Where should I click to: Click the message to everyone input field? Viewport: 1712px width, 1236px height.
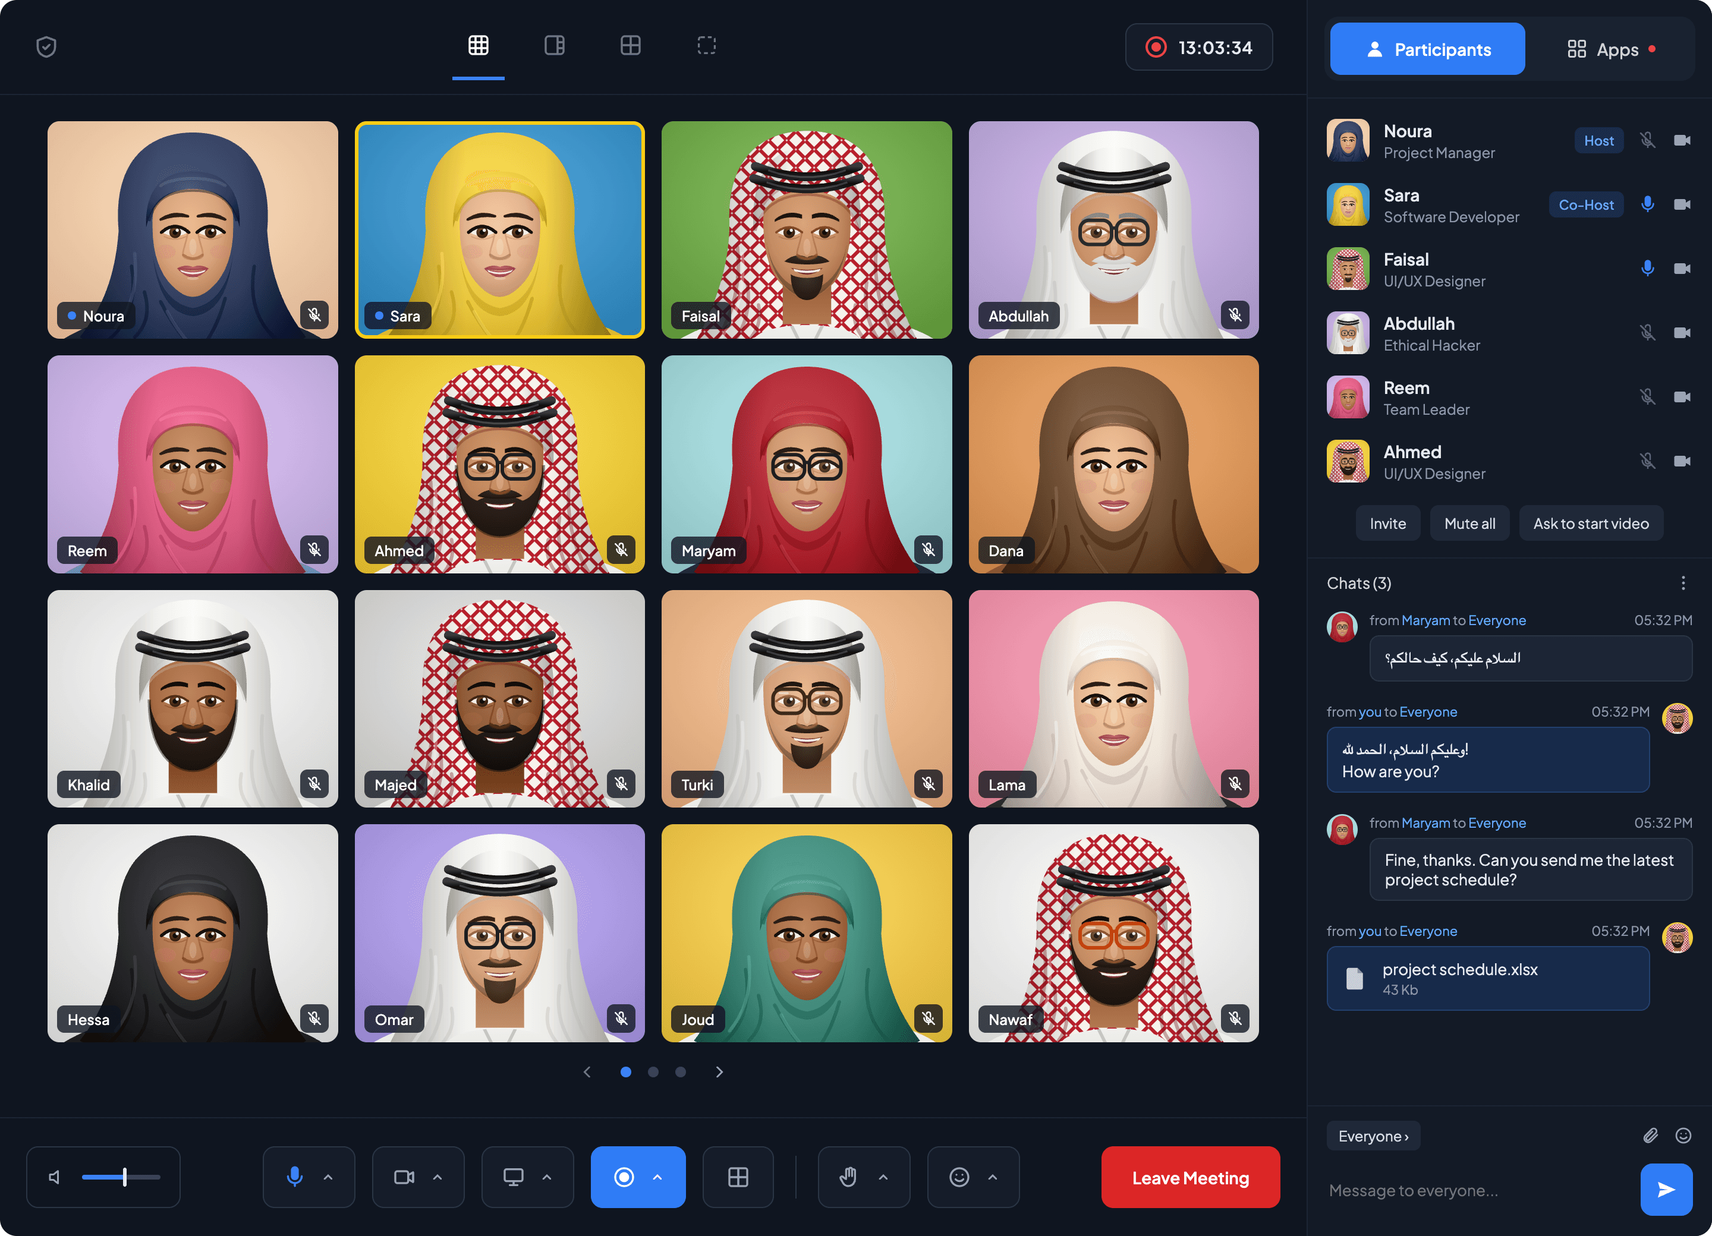[x=1476, y=1190]
